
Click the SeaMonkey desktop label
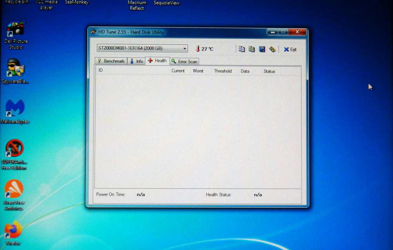[x=77, y=2]
